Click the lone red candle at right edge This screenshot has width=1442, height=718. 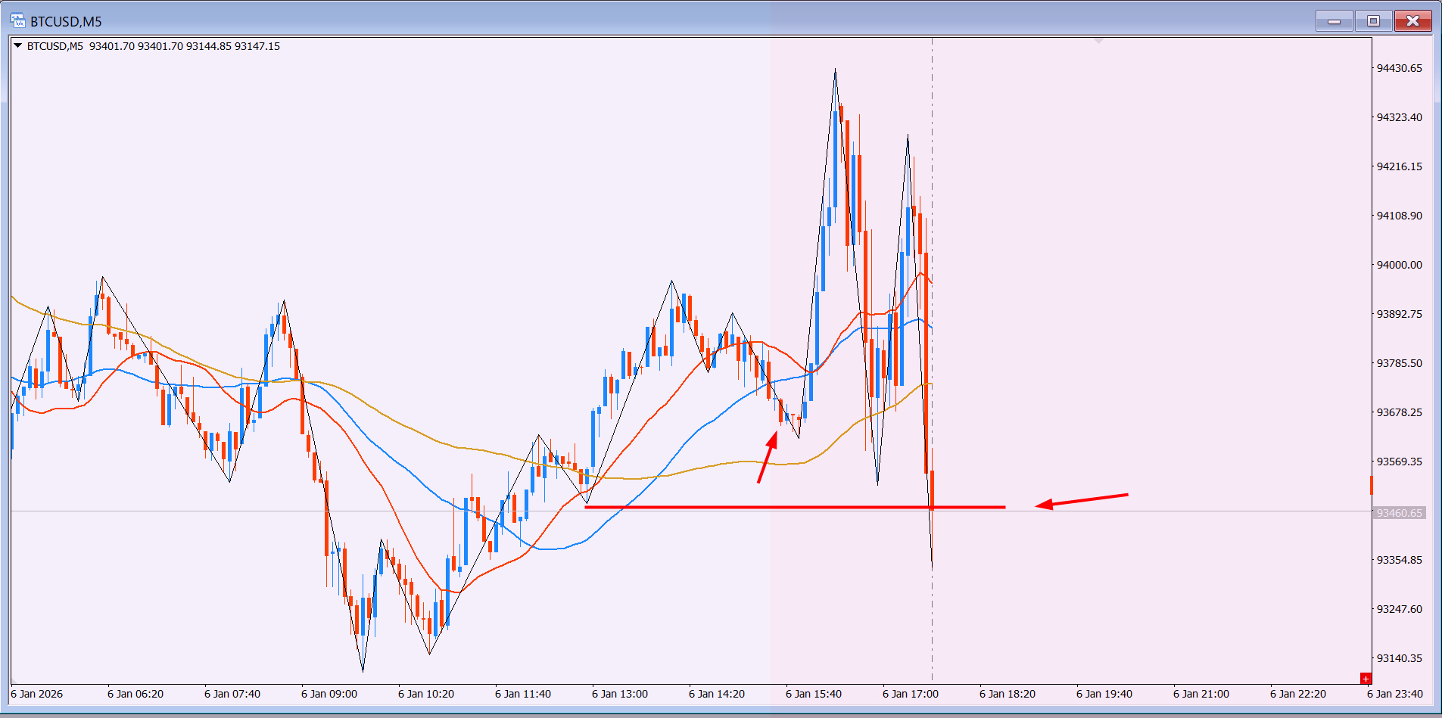coord(1371,485)
